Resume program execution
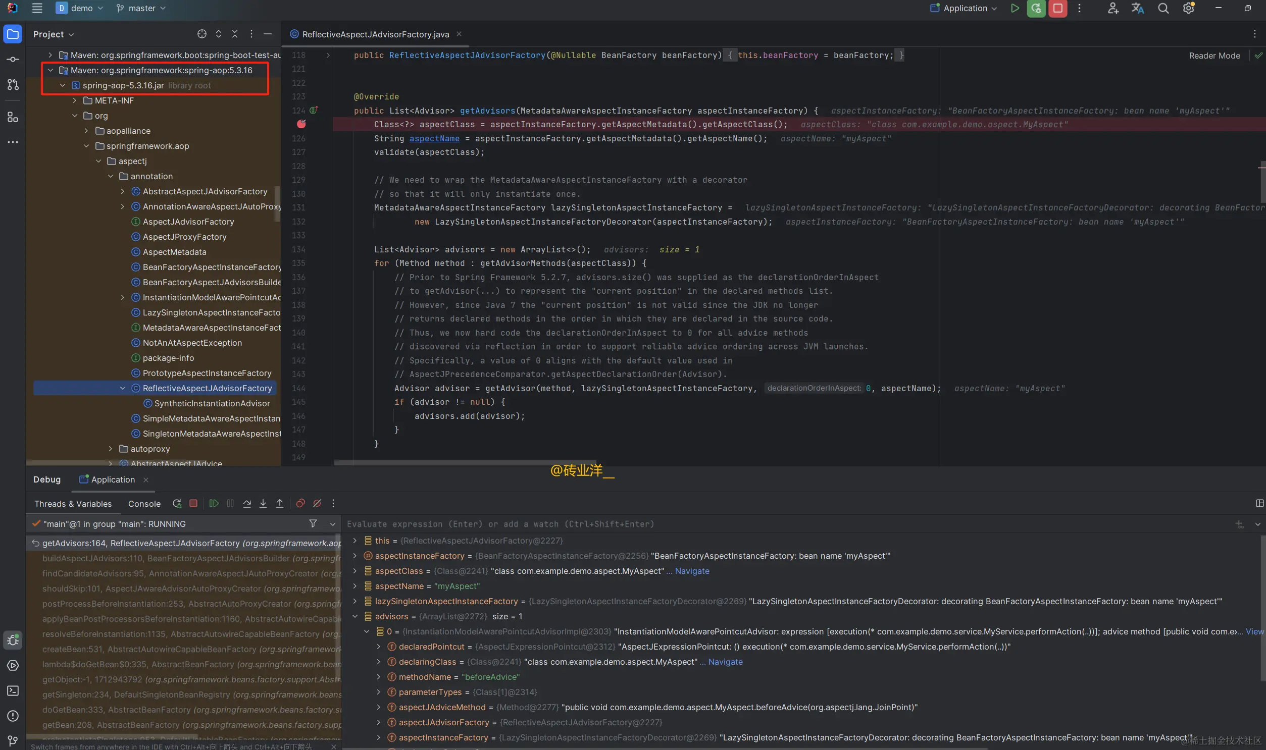Viewport: 1266px width, 750px height. click(214, 503)
